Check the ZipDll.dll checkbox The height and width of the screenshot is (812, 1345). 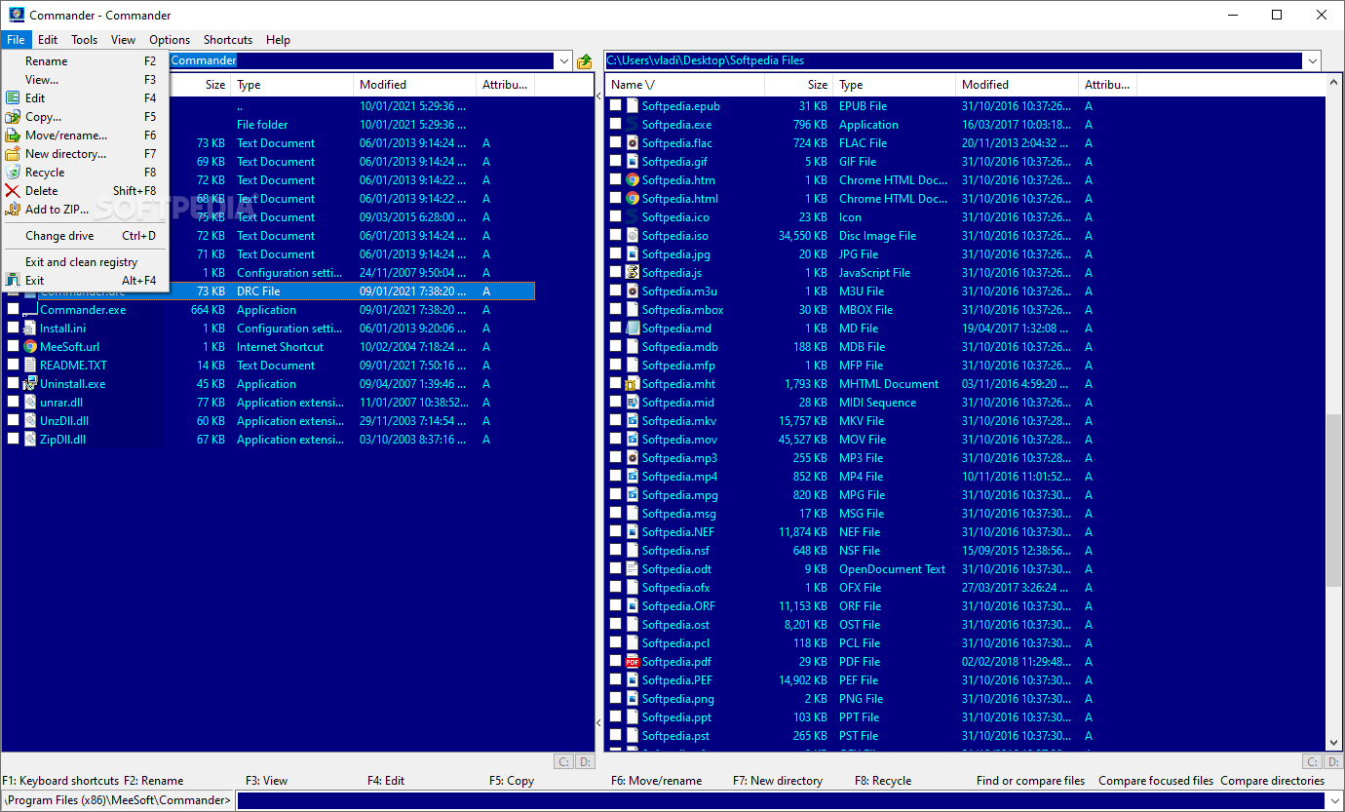[x=14, y=439]
